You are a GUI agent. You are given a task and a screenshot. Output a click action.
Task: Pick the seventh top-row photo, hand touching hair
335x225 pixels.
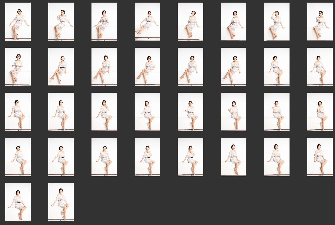coord(277,22)
